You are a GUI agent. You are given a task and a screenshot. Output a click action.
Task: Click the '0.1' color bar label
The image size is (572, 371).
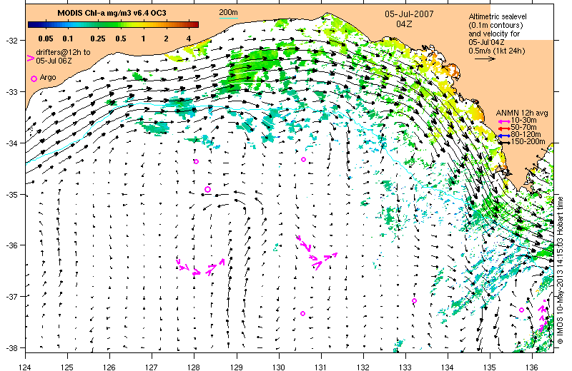(68, 39)
